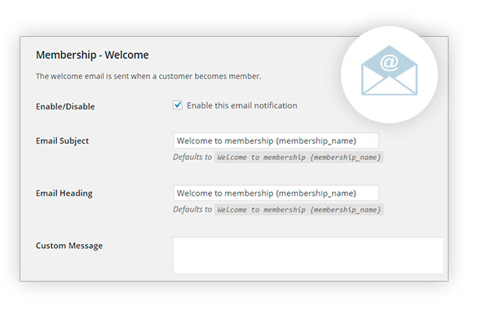This screenshot has width=491, height=316.
Task: Click default text under Email Subject field
Action: coord(278,157)
